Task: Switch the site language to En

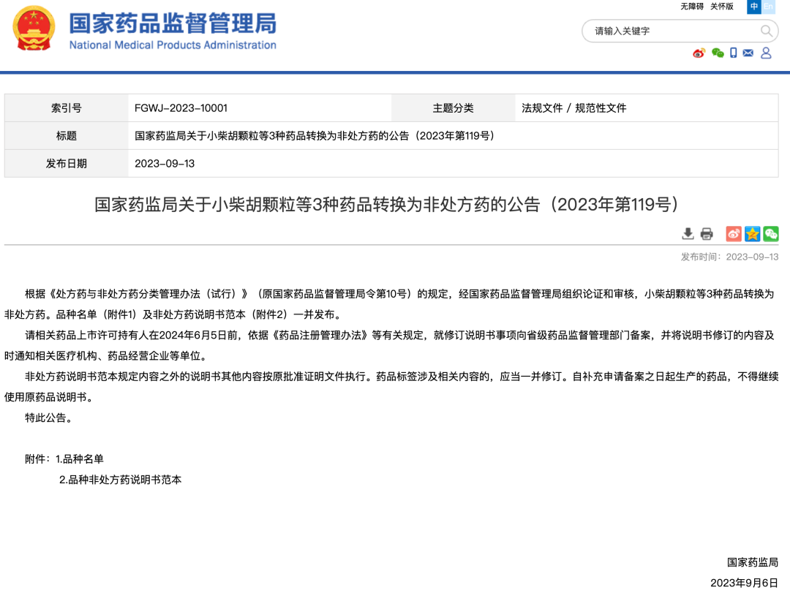Action: pyautogui.click(x=769, y=7)
